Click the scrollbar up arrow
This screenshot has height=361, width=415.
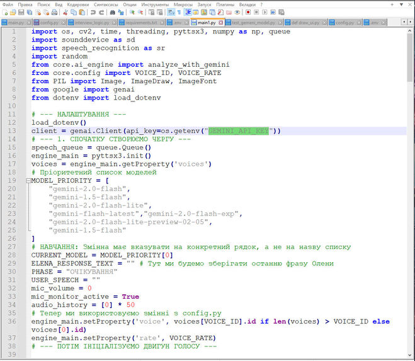point(410,30)
